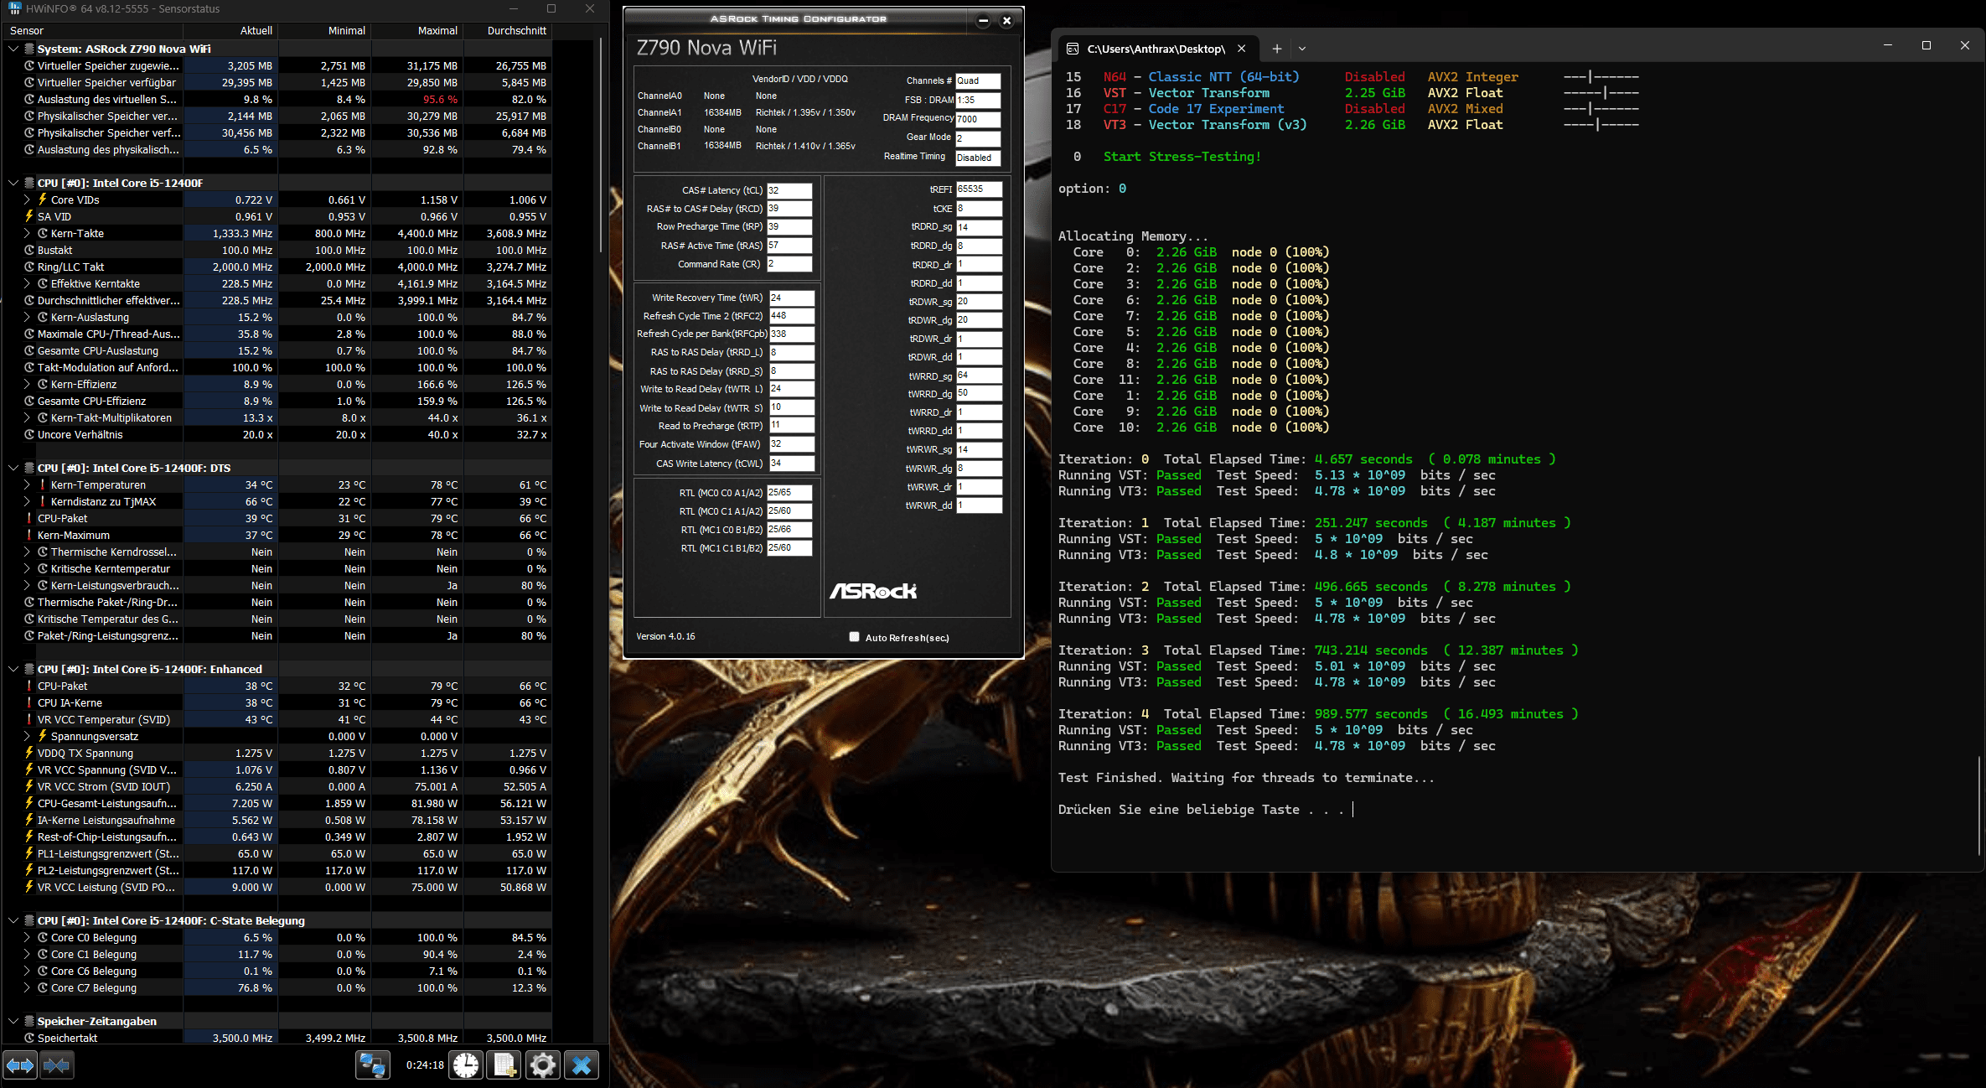Close sensors with the blue X icon
The image size is (1986, 1088).
pos(582,1065)
